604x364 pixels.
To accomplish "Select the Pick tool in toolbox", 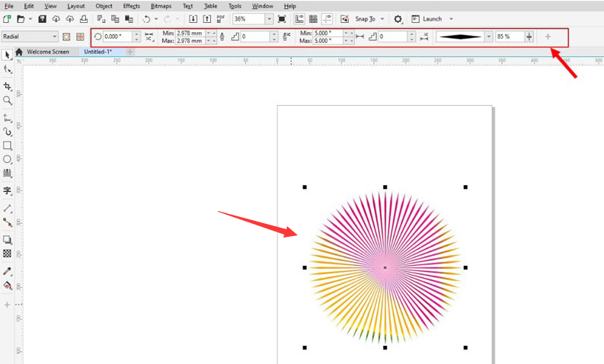I will coord(7,56).
